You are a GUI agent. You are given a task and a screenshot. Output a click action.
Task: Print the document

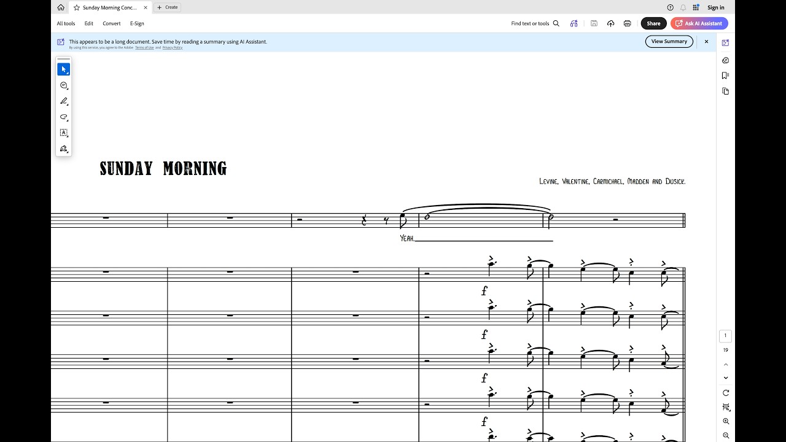[x=627, y=23]
